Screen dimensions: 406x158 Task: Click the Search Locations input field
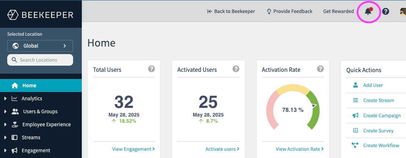(x=40, y=60)
